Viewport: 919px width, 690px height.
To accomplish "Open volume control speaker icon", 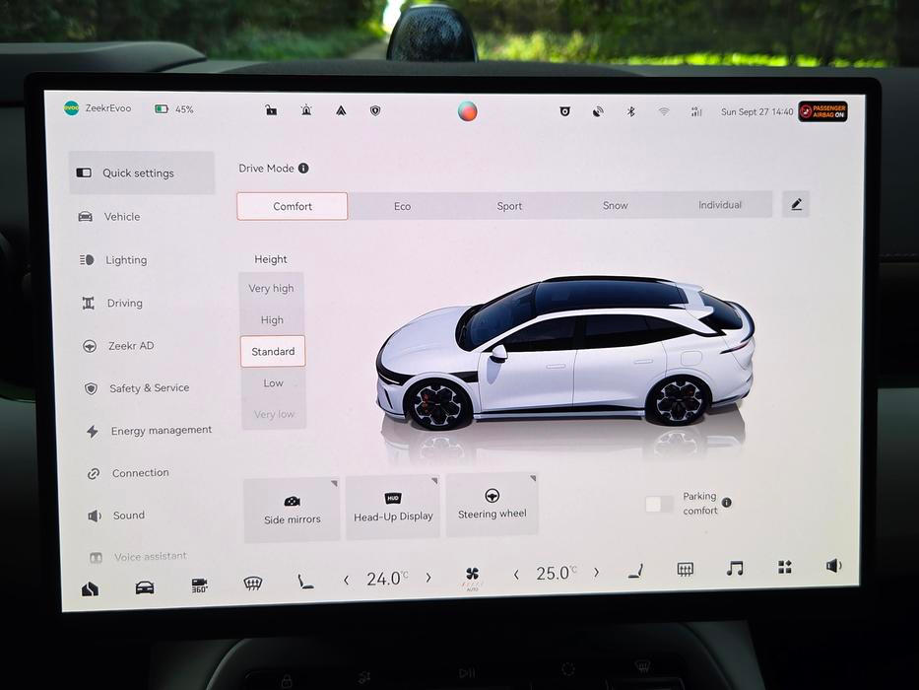I will point(833,565).
